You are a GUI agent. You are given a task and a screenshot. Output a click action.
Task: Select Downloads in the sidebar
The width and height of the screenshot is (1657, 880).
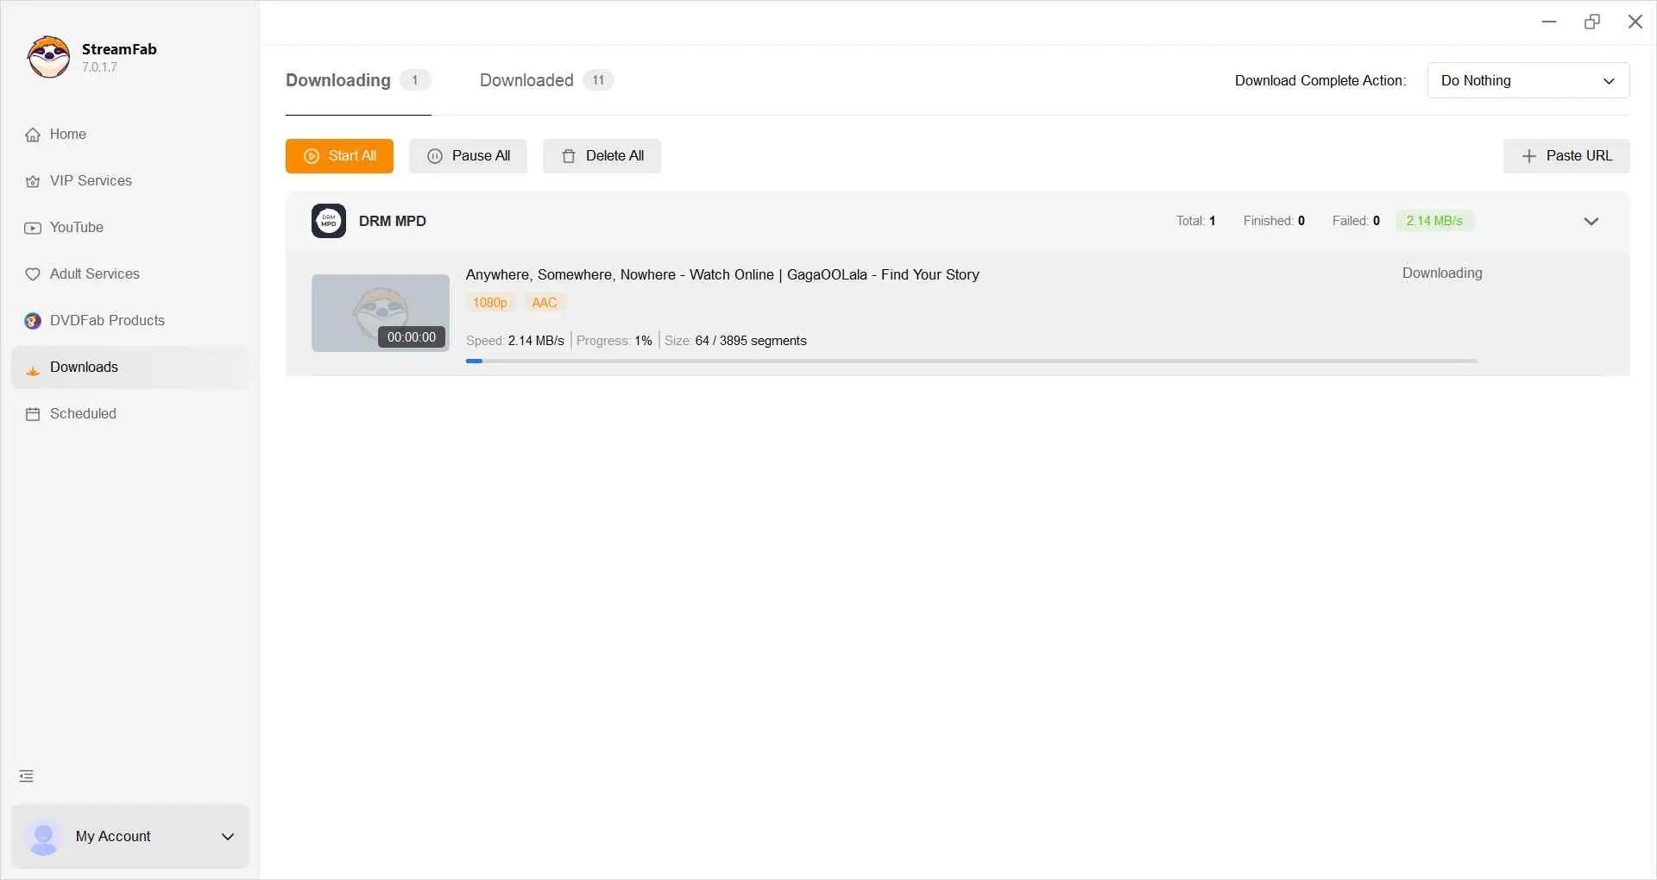(130, 368)
